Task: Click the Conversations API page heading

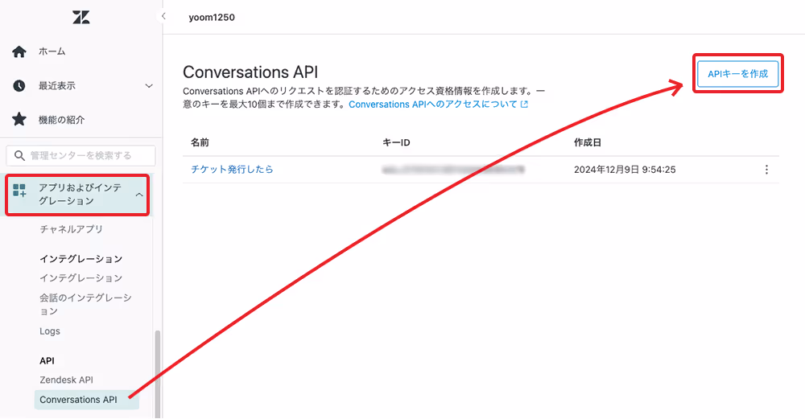Action: click(250, 72)
